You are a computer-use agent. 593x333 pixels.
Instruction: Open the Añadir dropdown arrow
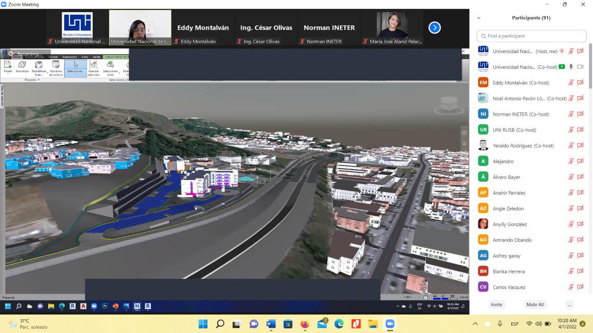tap(7, 74)
